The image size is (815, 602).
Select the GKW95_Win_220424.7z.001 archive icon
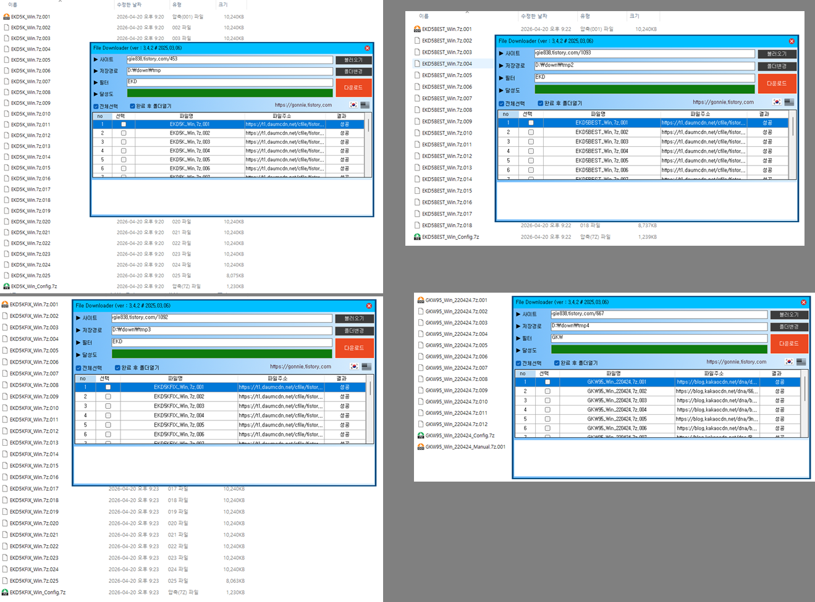point(421,300)
